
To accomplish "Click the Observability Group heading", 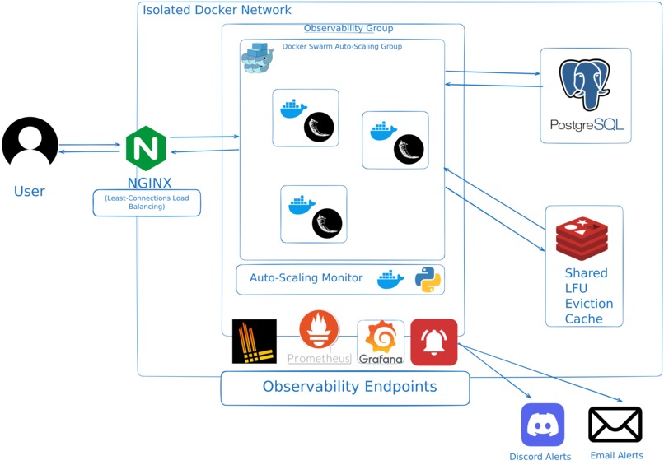I will 348,28.
